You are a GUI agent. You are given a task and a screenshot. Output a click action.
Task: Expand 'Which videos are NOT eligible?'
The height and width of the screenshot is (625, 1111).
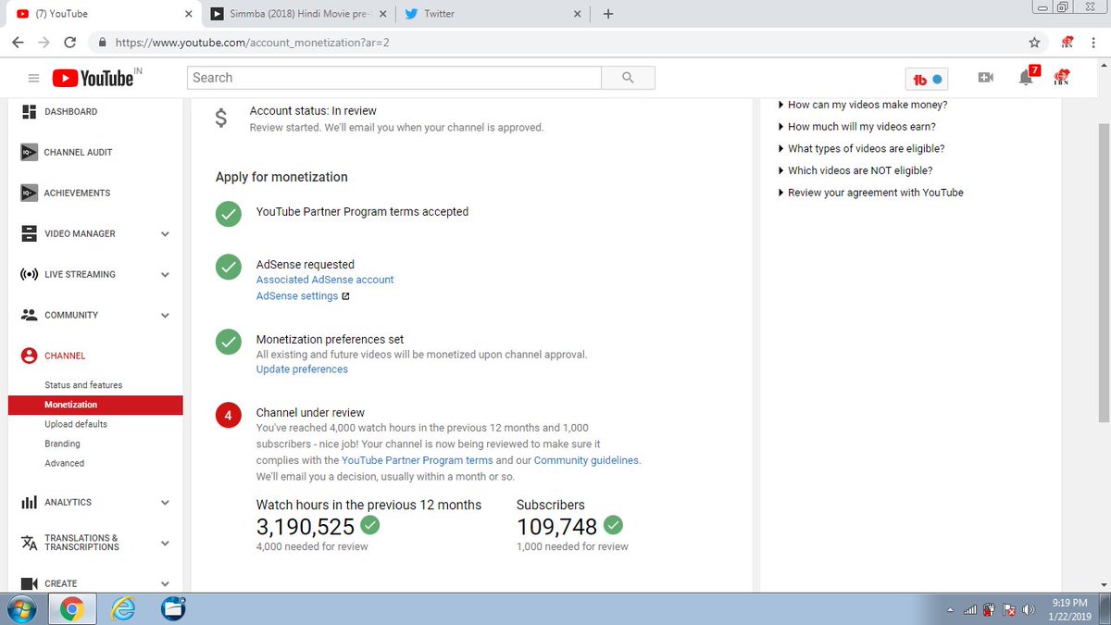coord(855,171)
